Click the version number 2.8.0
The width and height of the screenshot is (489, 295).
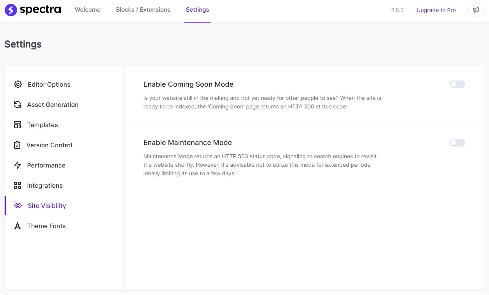pos(397,10)
